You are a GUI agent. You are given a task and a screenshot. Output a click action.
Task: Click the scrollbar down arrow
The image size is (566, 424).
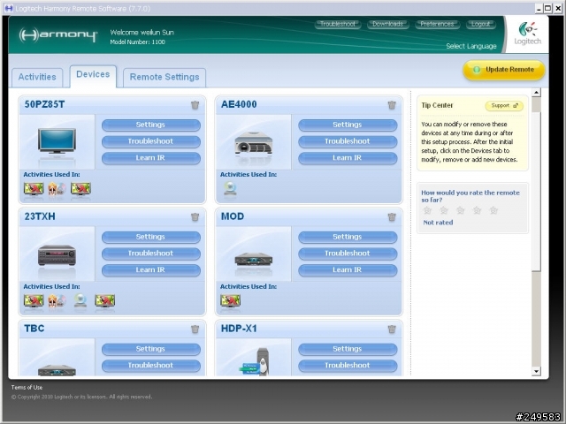(537, 371)
